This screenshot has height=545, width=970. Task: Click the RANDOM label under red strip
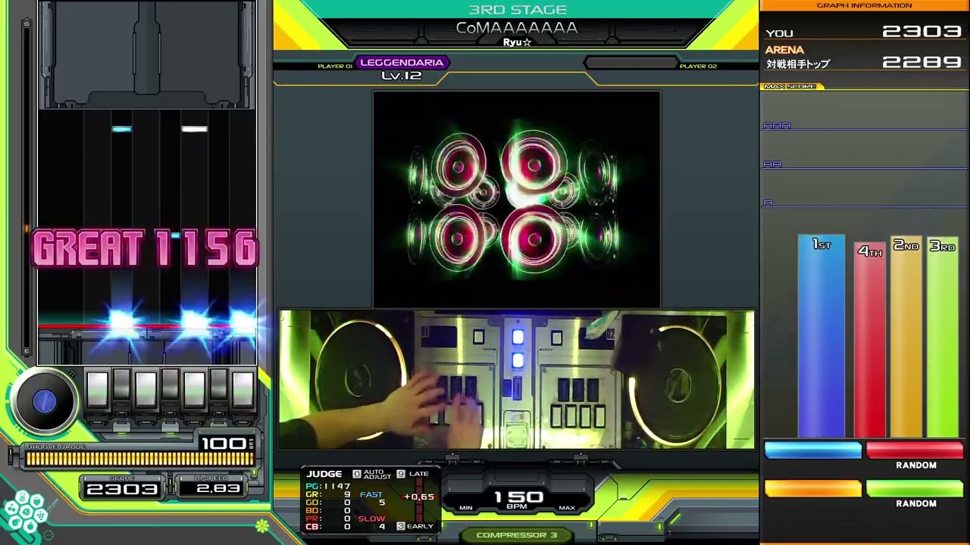click(916, 466)
